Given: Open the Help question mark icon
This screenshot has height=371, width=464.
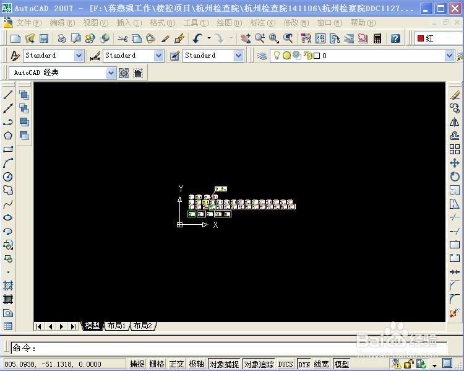Looking at the screenshot, I should click(395, 38).
